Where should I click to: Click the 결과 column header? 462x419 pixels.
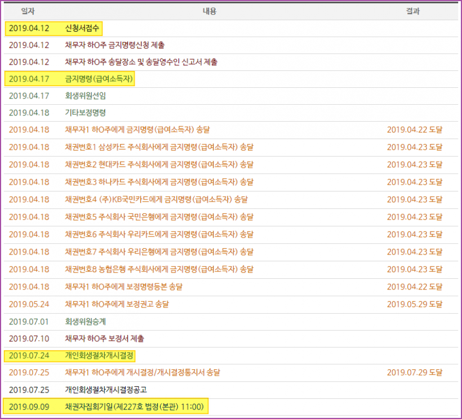pyautogui.click(x=412, y=11)
